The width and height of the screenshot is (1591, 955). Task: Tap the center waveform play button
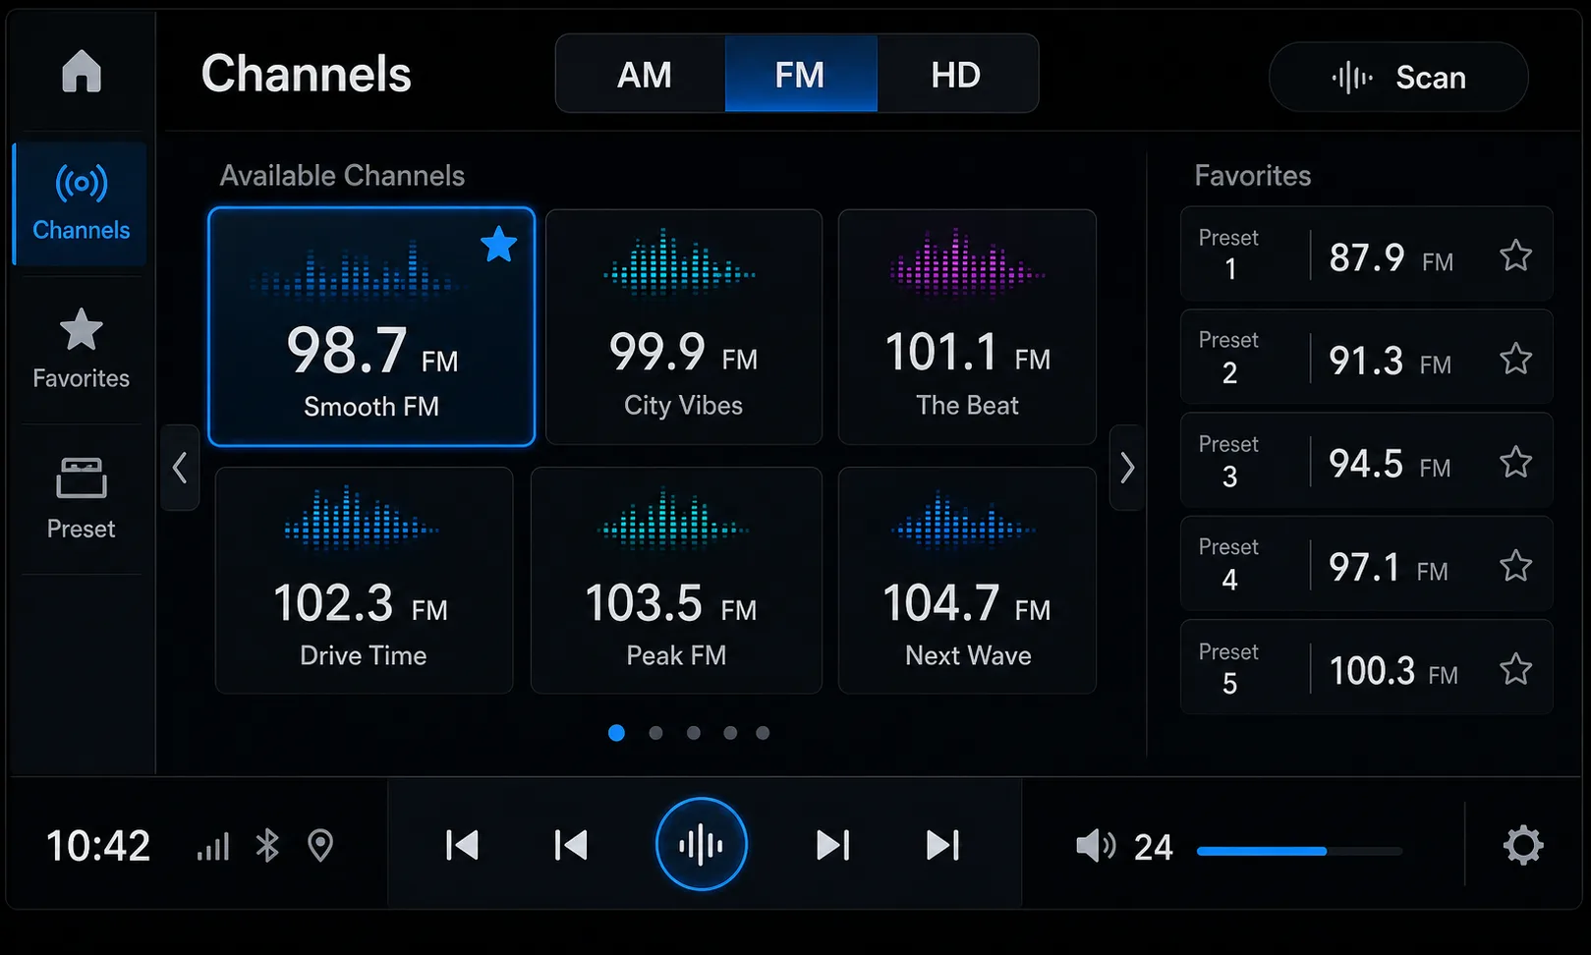coord(702,844)
